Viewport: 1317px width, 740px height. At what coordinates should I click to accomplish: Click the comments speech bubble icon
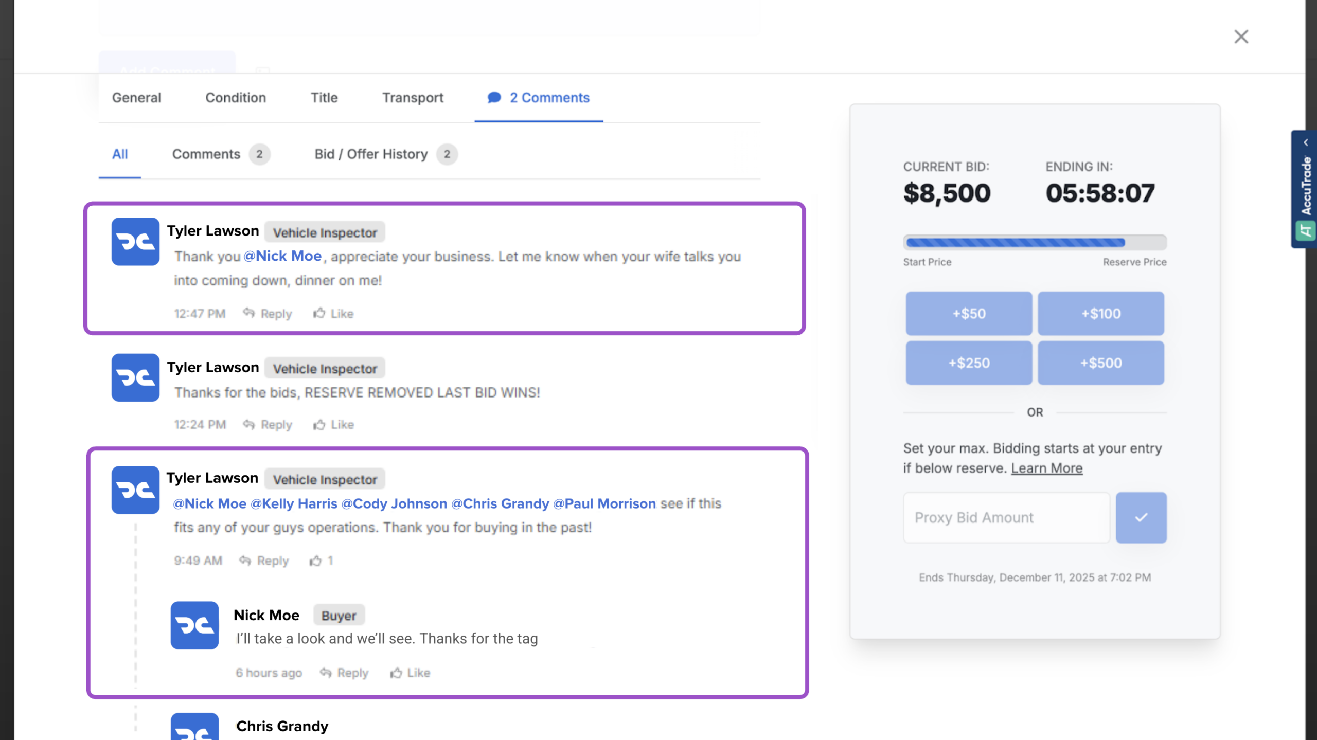coord(494,98)
